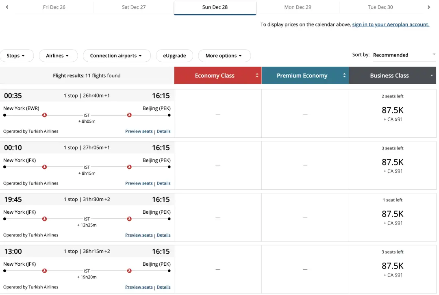Preview seats for the 00:35 EWR flight
This screenshot has height=295, width=439.
pos(139,131)
